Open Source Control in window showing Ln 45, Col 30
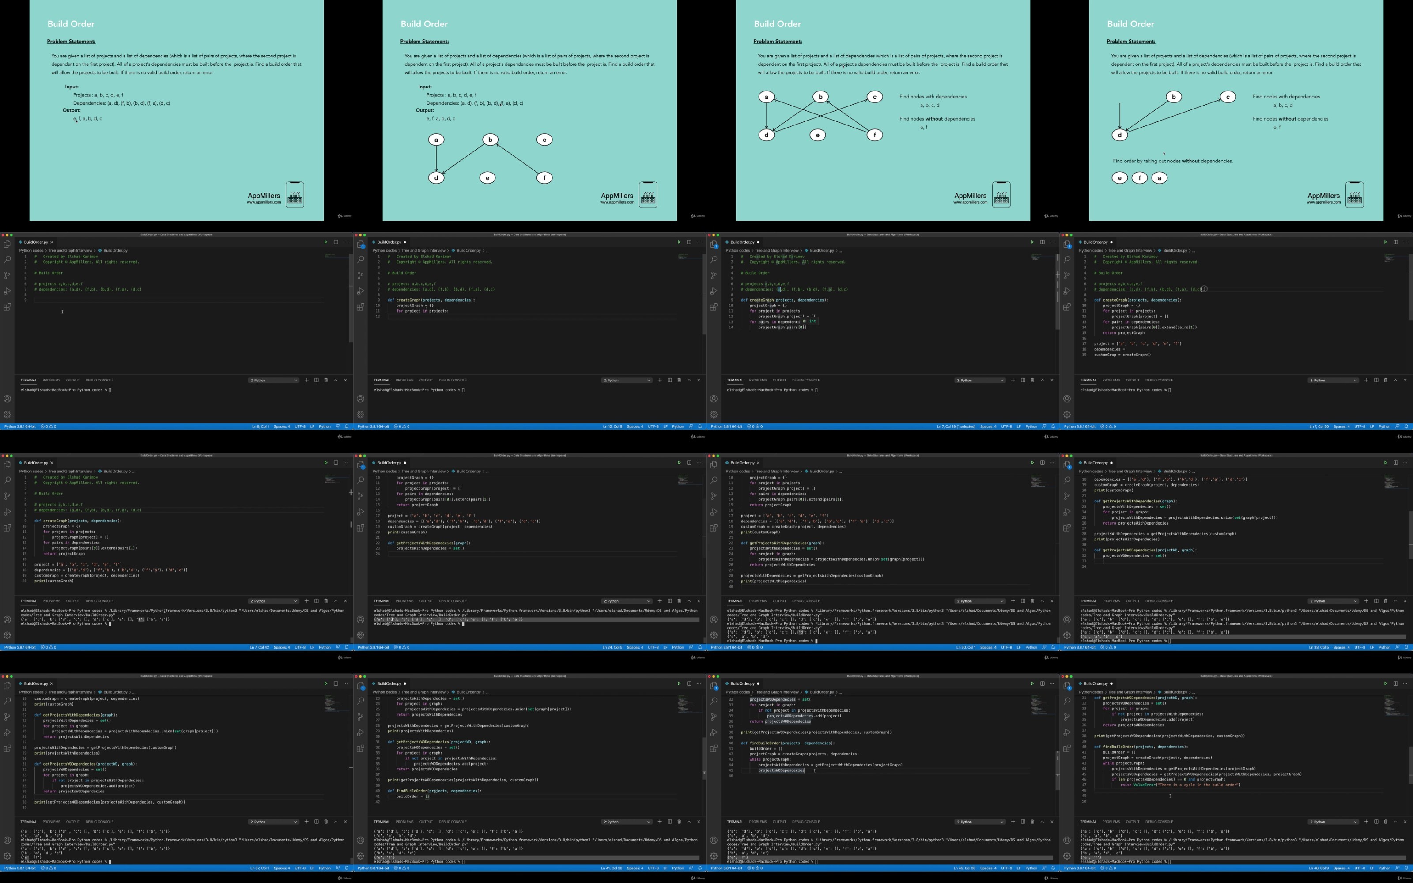Image resolution: width=1413 pixels, height=883 pixels. click(x=714, y=717)
